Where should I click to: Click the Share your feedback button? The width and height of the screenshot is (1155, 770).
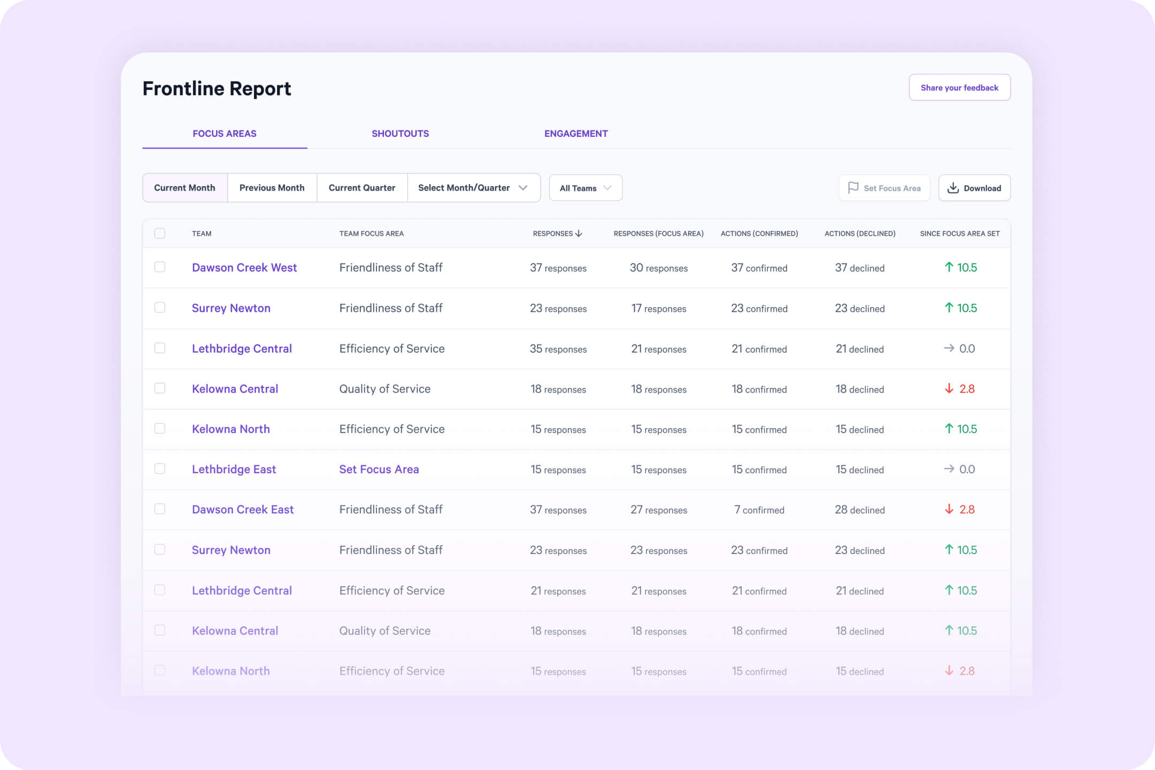coord(959,88)
